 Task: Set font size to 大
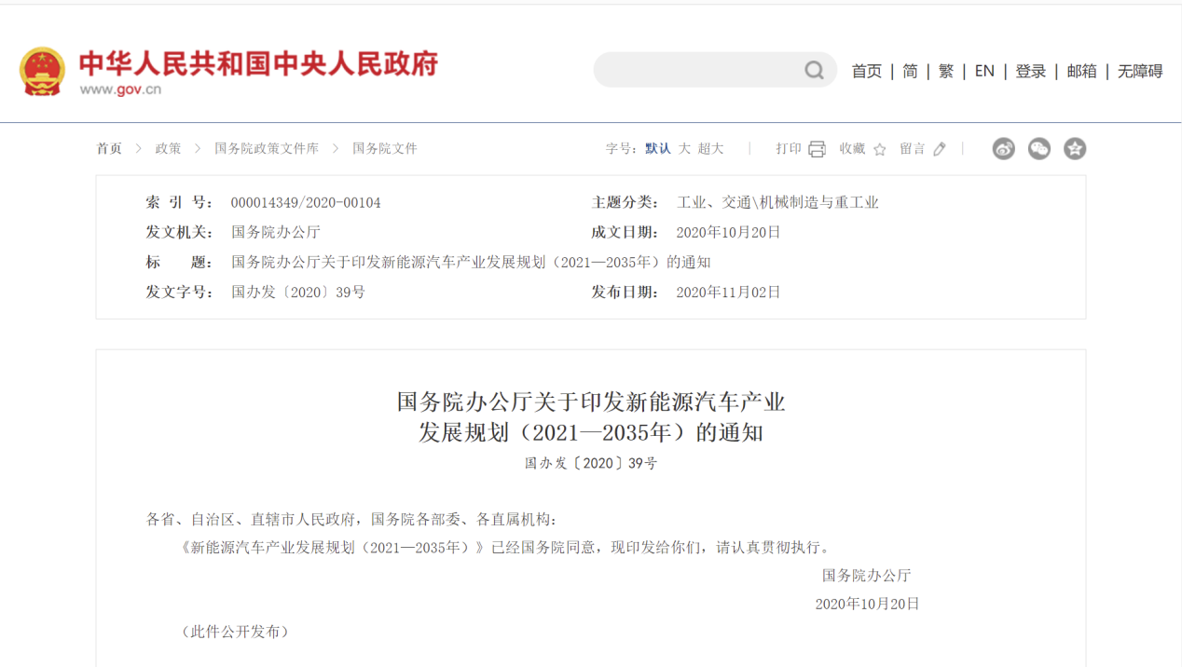click(x=684, y=149)
